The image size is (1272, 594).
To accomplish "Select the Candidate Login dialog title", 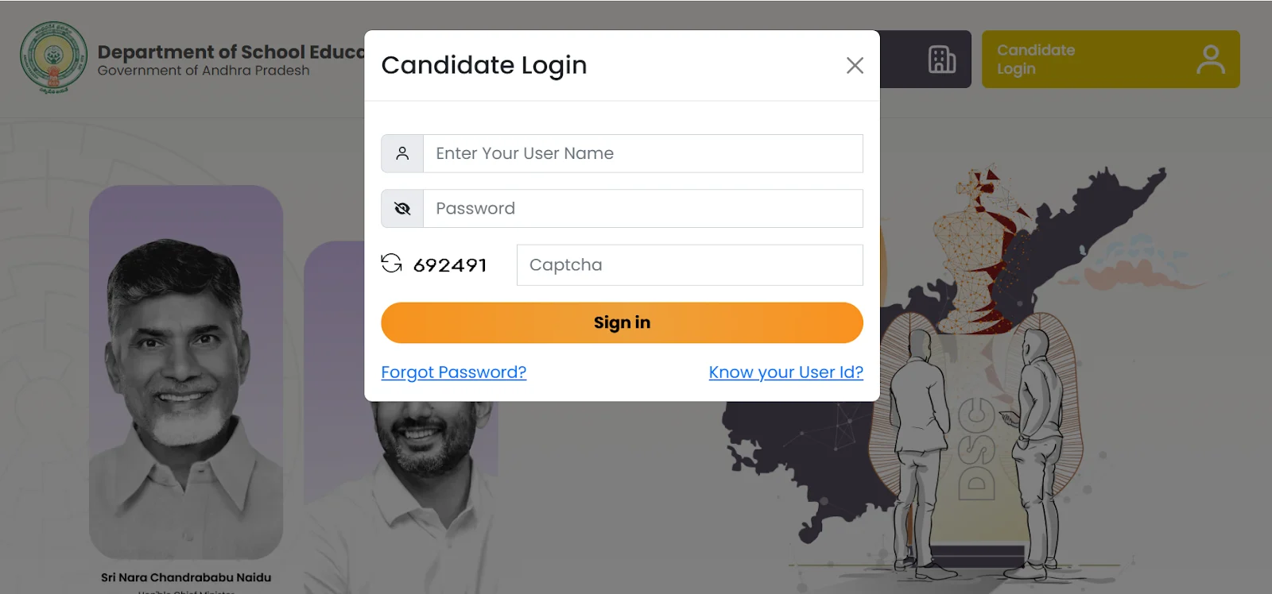I will click(x=484, y=65).
